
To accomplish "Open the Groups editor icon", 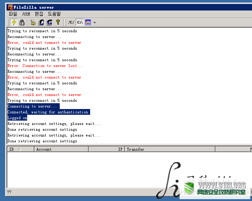I will coord(49,22).
